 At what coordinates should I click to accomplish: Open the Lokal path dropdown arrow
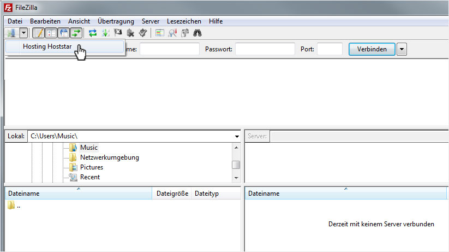(x=237, y=136)
